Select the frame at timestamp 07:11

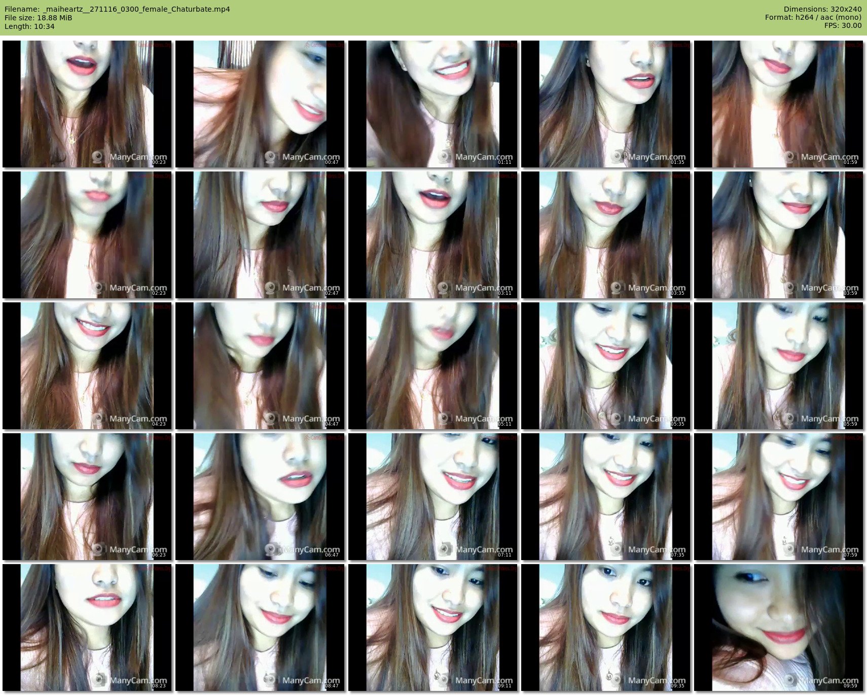(x=433, y=497)
